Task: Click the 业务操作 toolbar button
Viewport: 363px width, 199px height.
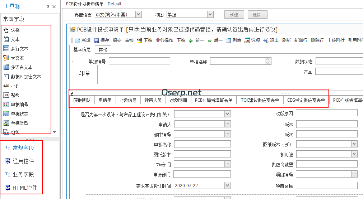Action: click(164, 40)
